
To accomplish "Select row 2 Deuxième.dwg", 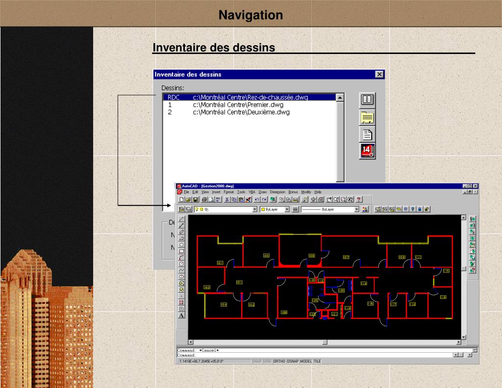I will pyautogui.click(x=250, y=112).
